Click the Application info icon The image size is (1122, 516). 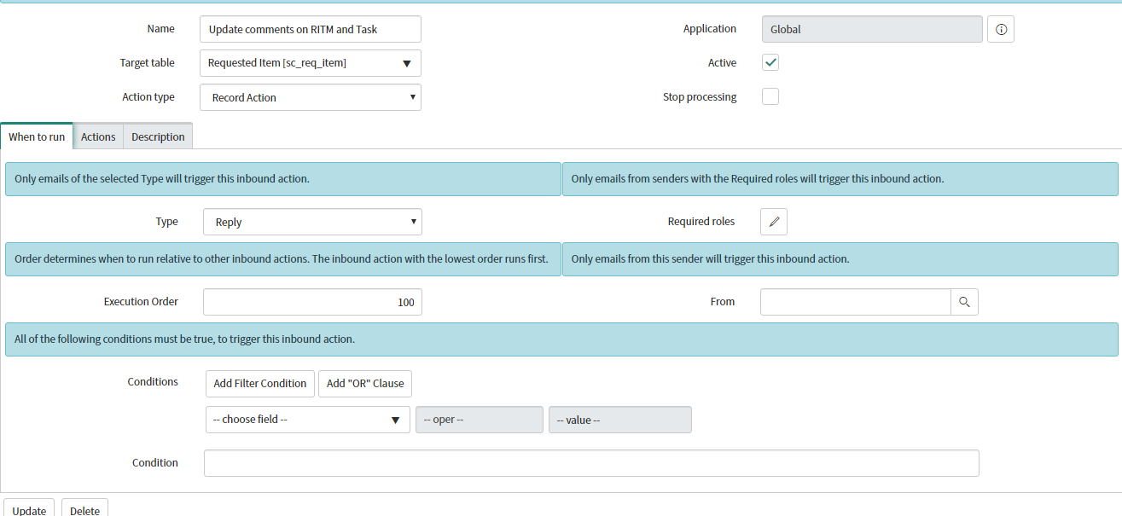point(1001,29)
